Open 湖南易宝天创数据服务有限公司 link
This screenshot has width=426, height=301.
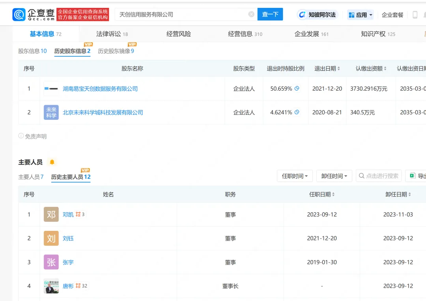100,89
